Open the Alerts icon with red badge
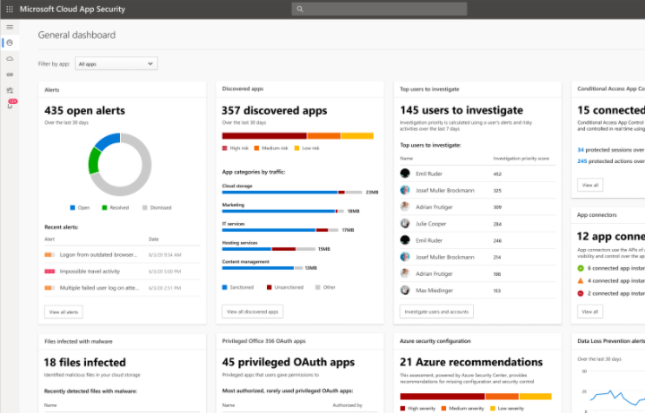Screen dimensions: 645x413 point(12,104)
